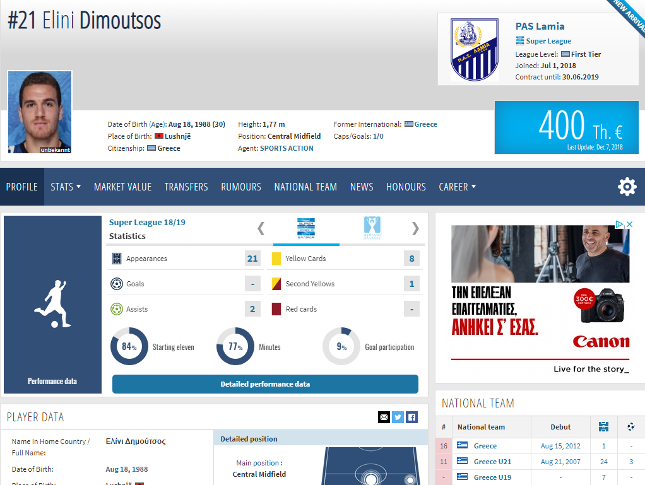The width and height of the screenshot is (645, 485).
Task: Open the RUMOURS tab
Action: 241,187
